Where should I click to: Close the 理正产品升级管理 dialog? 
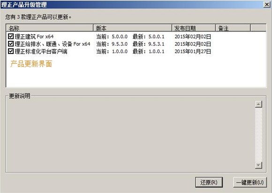[x=267, y=5]
